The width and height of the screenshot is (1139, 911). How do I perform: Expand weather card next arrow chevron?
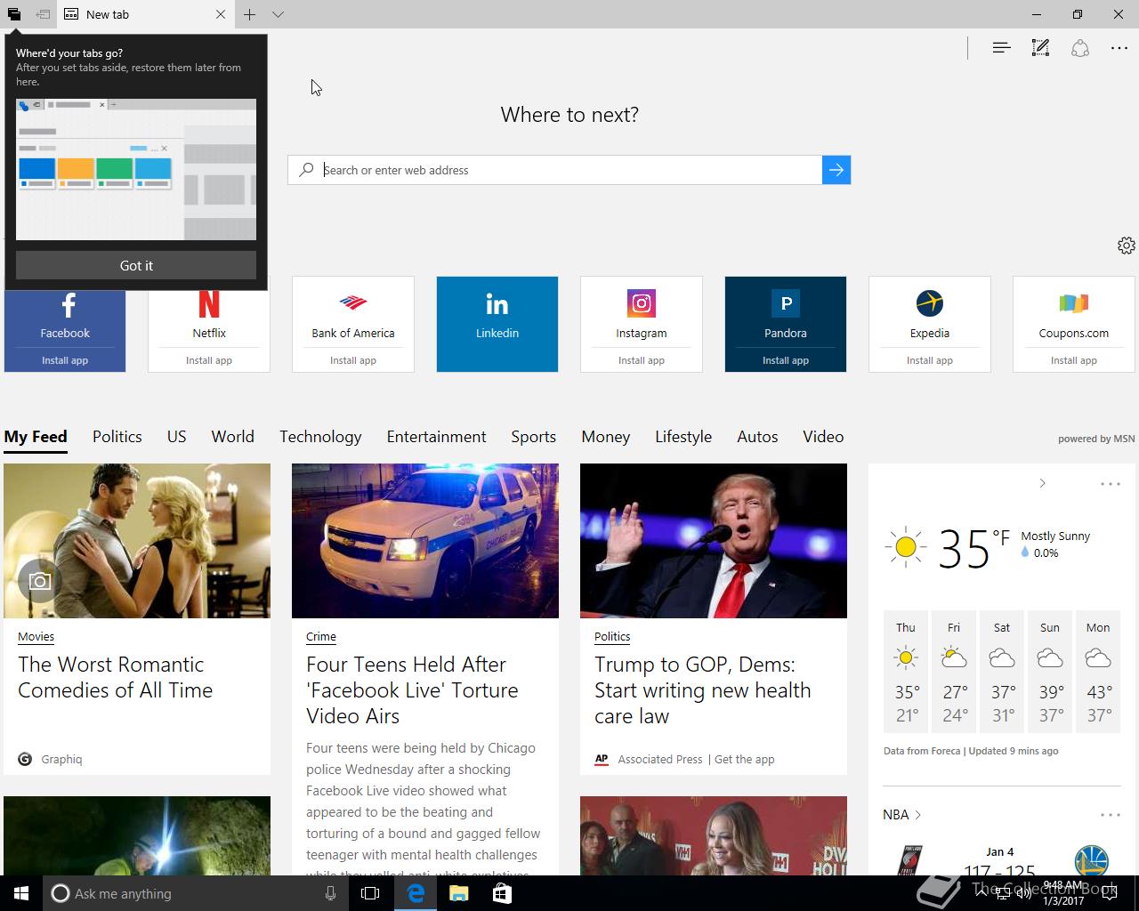click(x=1042, y=483)
